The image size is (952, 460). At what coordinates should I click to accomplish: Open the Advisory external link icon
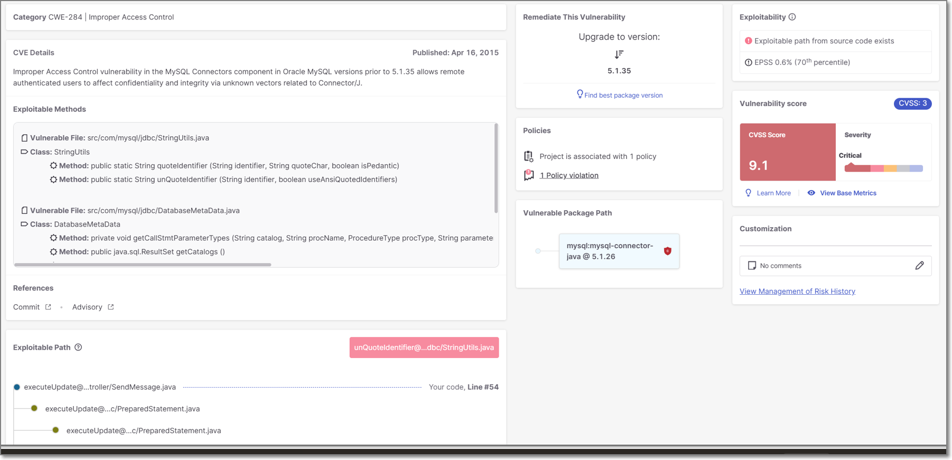pos(110,307)
